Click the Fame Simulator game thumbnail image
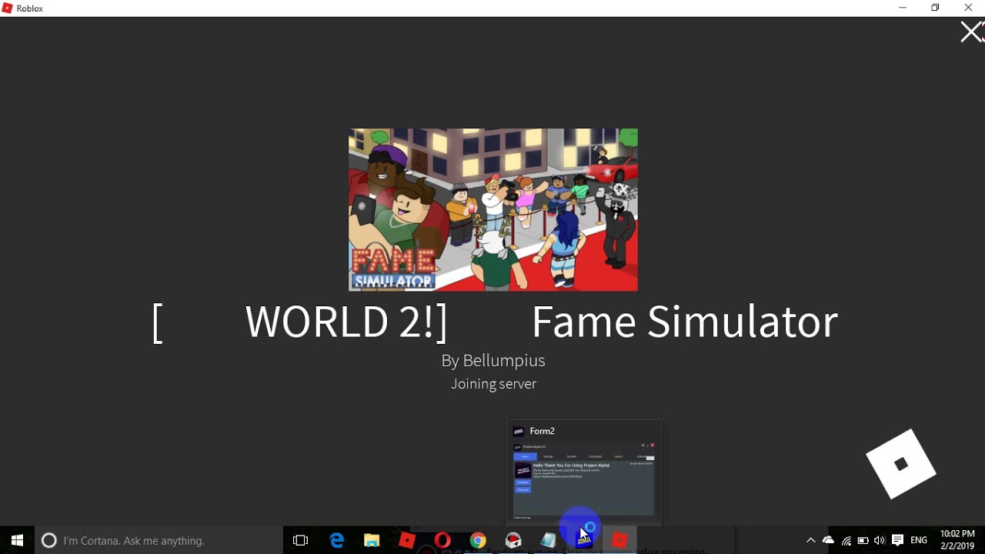This screenshot has width=985, height=554. [493, 209]
